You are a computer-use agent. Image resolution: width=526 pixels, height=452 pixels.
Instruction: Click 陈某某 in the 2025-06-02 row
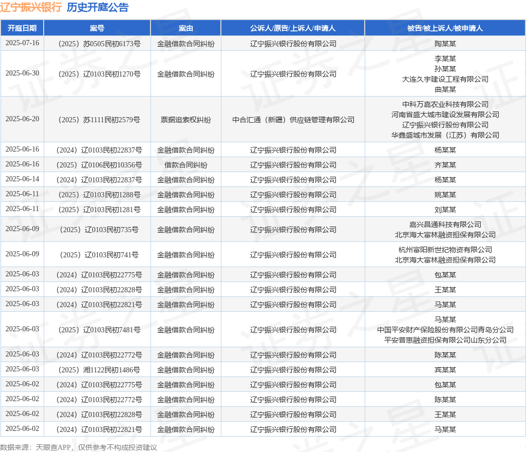[445, 400]
